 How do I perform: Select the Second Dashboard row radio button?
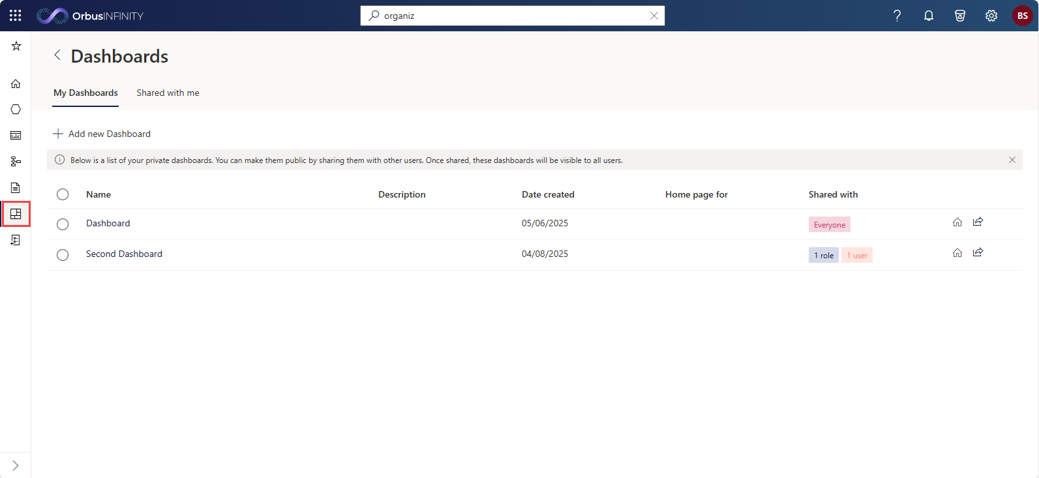point(63,255)
